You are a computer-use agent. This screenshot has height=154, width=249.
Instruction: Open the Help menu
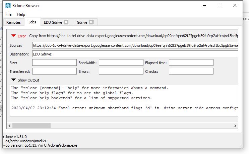[21, 14]
